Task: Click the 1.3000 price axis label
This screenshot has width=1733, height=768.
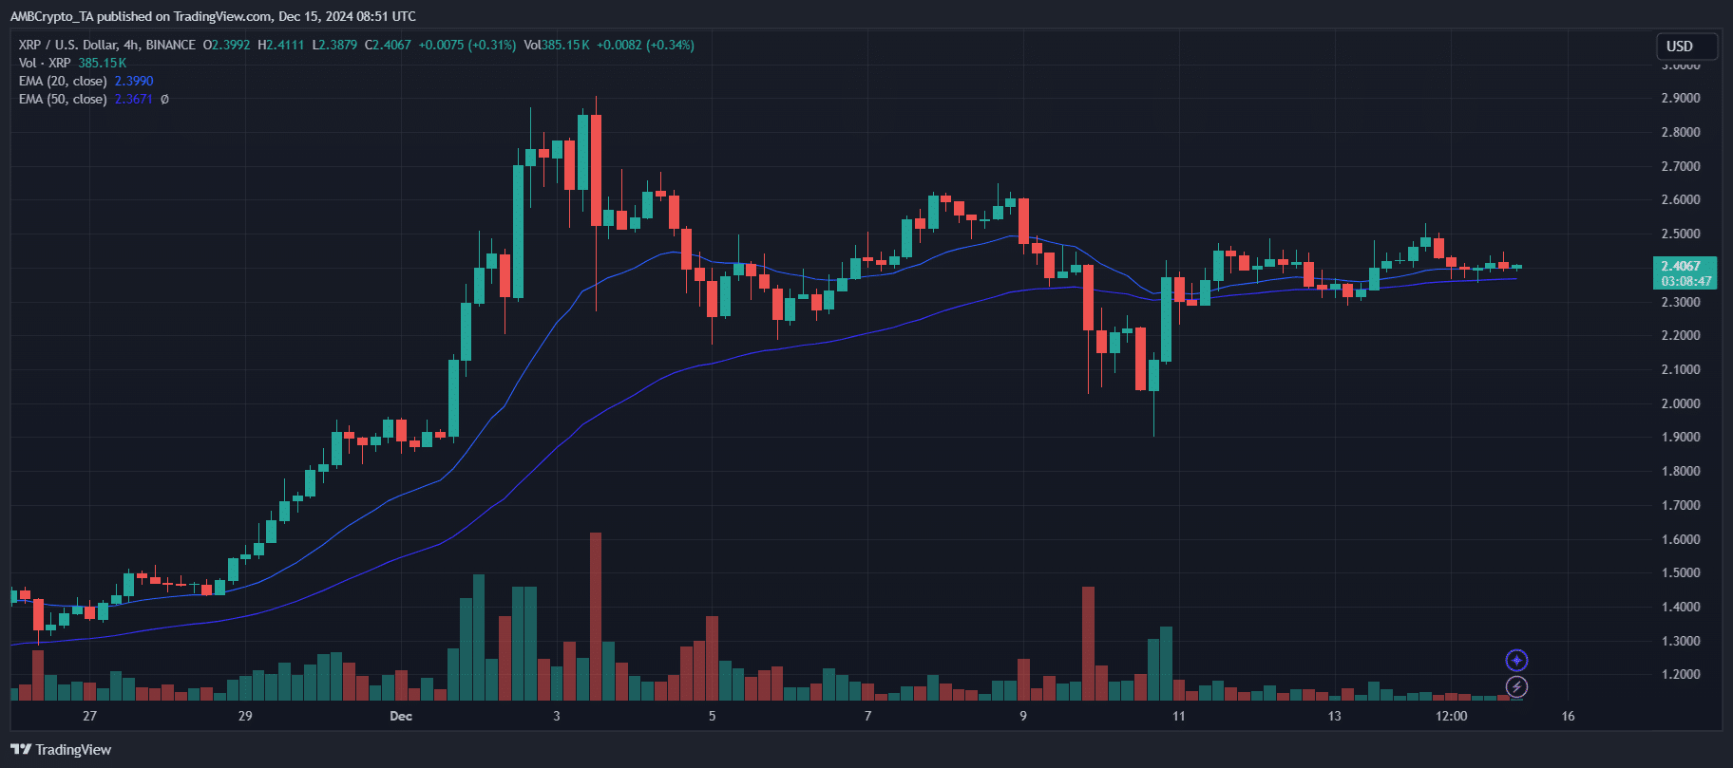Action: (x=1680, y=641)
